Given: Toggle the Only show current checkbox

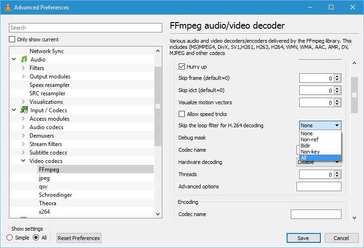Looking at the screenshot, I should tap(12, 39).
